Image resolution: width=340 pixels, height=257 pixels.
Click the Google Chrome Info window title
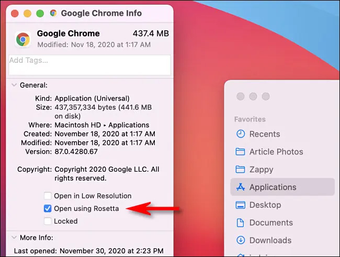pyautogui.click(x=101, y=13)
